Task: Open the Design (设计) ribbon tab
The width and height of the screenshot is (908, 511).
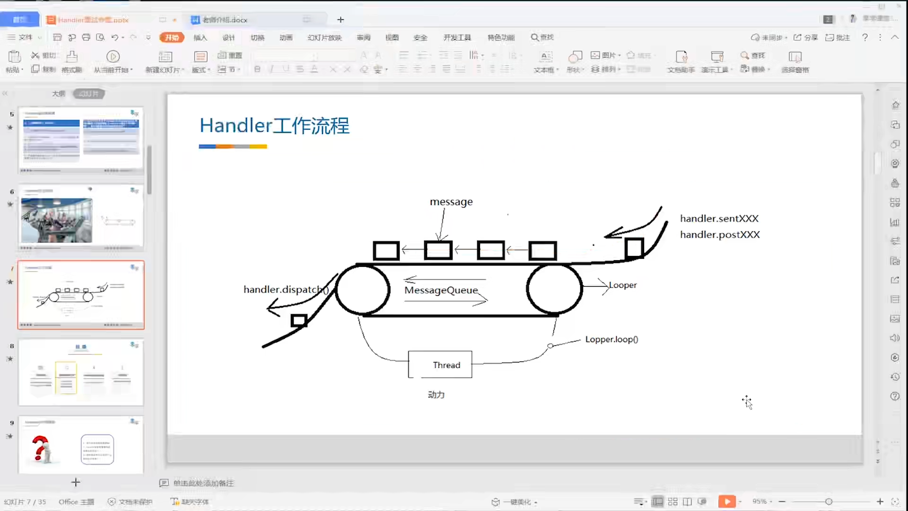Action: click(x=228, y=37)
